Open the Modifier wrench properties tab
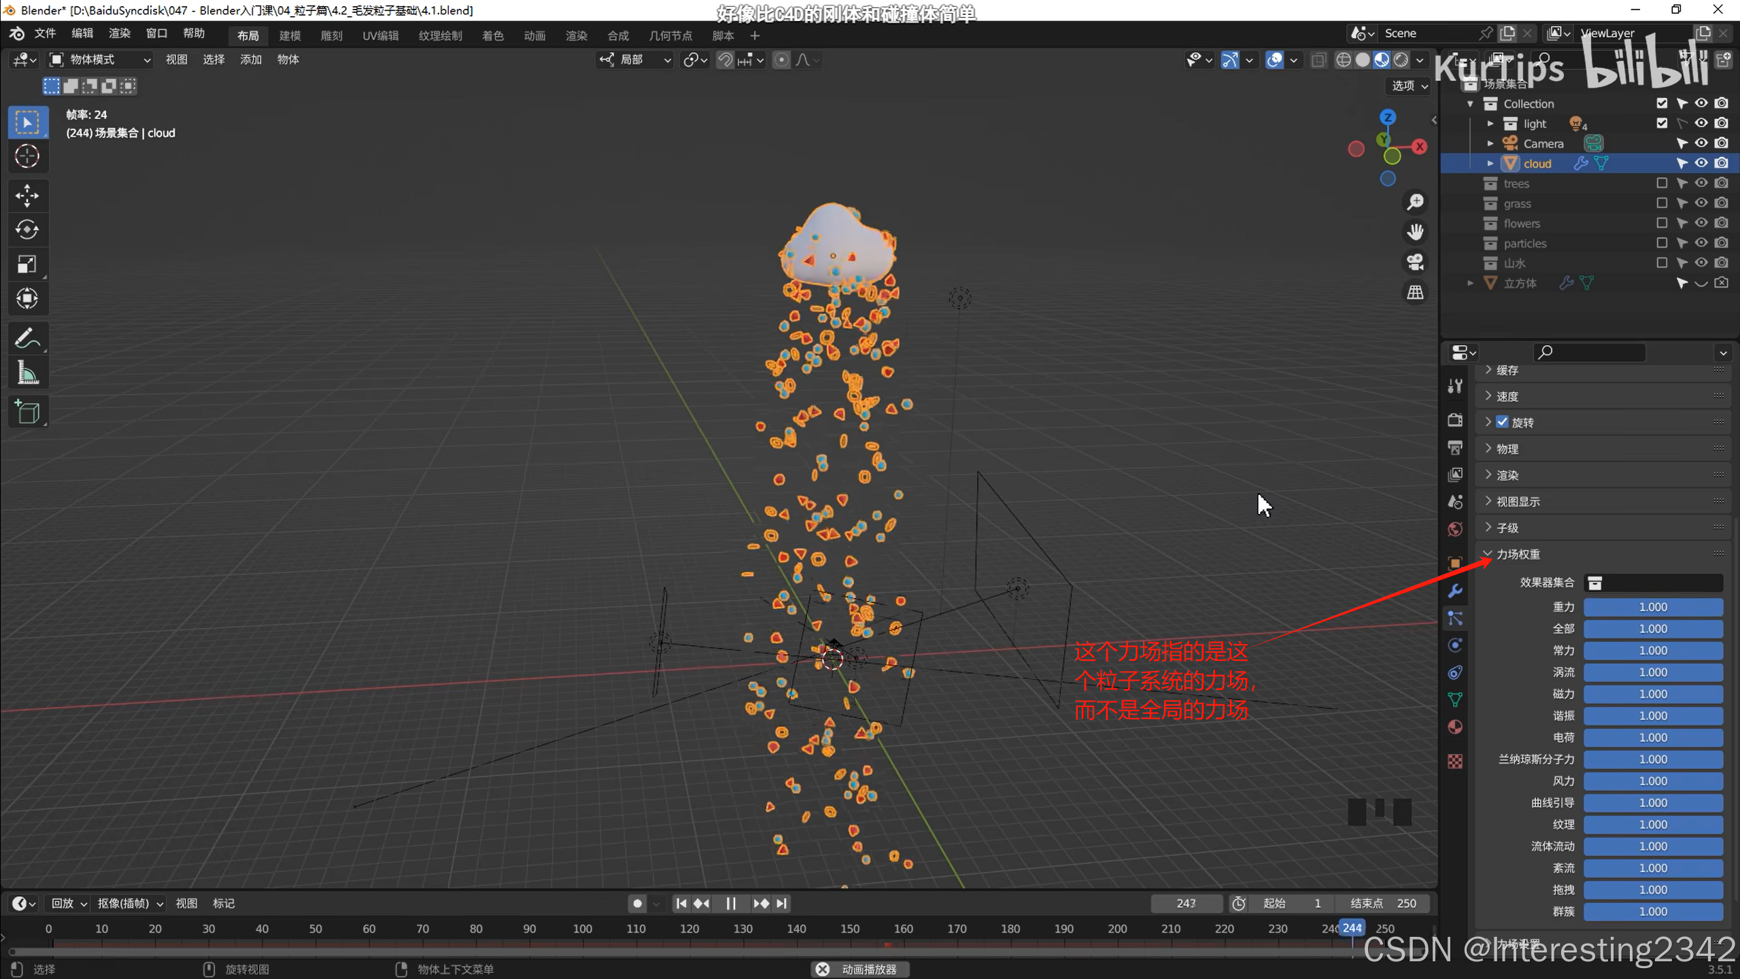 (1455, 591)
